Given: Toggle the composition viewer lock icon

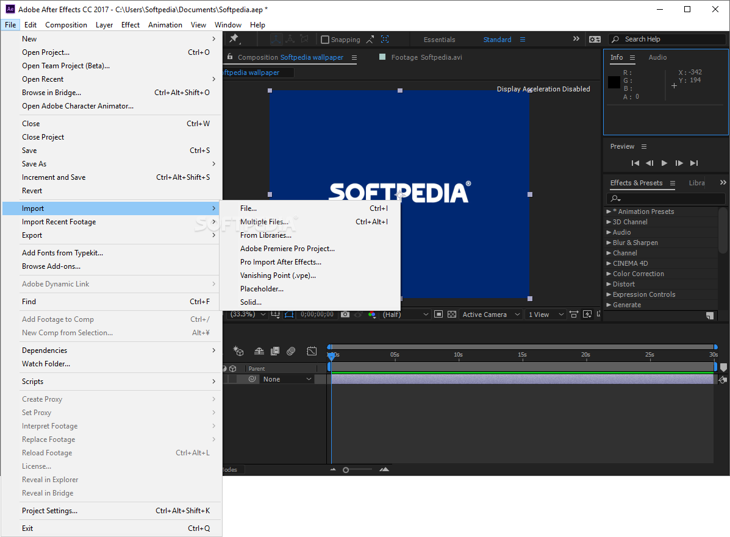Looking at the screenshot, I should (x=229, y=57).
